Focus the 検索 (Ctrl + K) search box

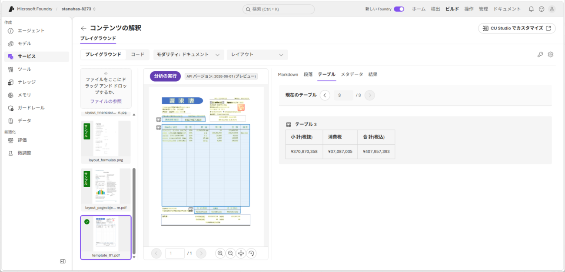(x=279, y=9)
